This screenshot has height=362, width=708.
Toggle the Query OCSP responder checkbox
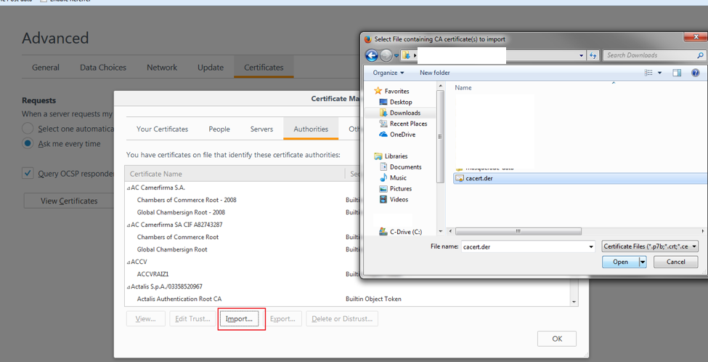click(28, 173)
